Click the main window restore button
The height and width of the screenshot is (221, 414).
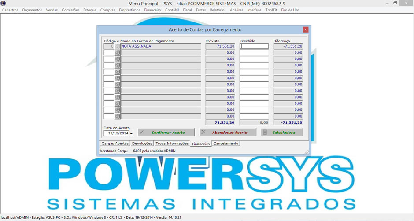click(395, 3)
